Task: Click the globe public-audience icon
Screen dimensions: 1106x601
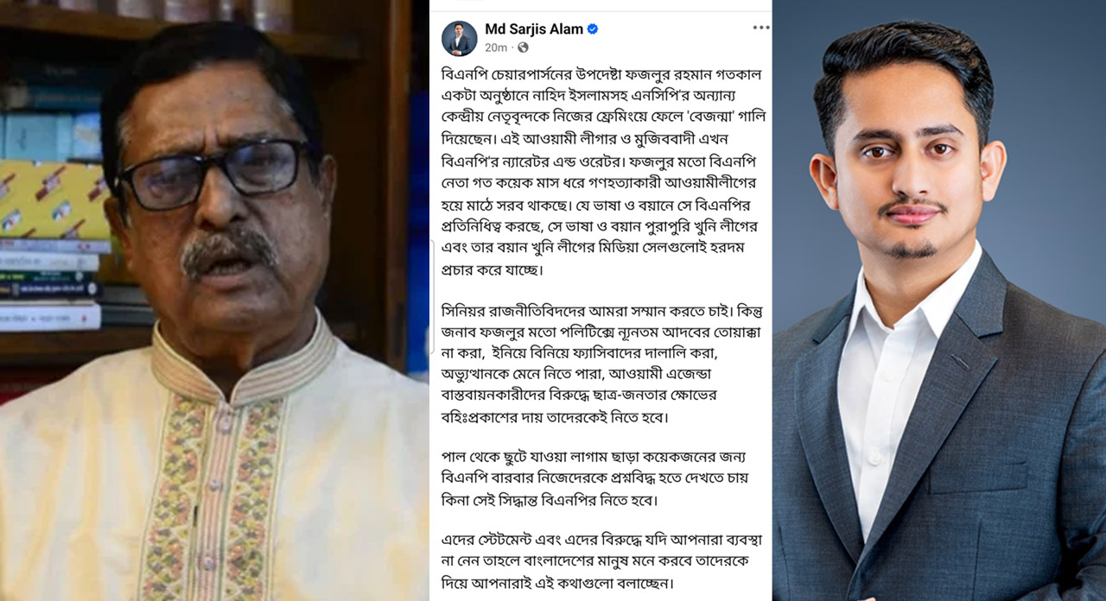Action: pyautogui.click(x=523, y=47)
